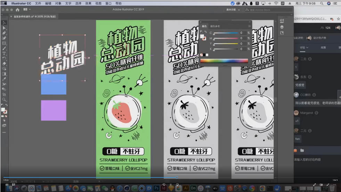Switch to the 问答 tab in chat
Screen dimensions: 341x192
(x=323, y=47)
